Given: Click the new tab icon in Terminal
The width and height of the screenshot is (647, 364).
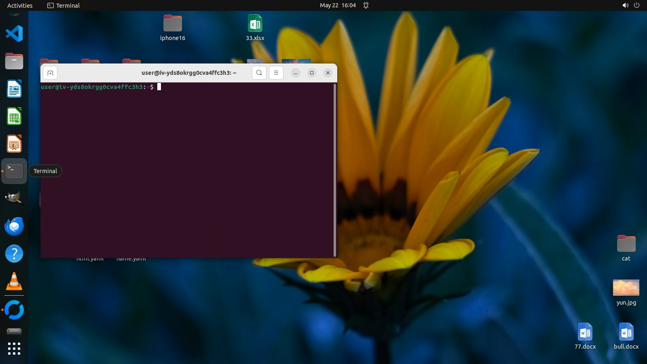Looking at the screenshot, I should [x=50, y=73].
